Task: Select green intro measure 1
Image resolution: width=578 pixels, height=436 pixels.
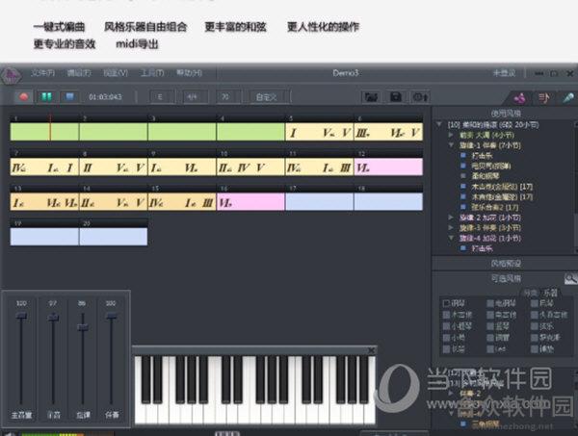Action: coord(44,132)
